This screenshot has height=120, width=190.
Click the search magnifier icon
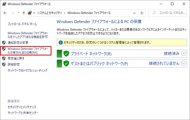[154, 13]
